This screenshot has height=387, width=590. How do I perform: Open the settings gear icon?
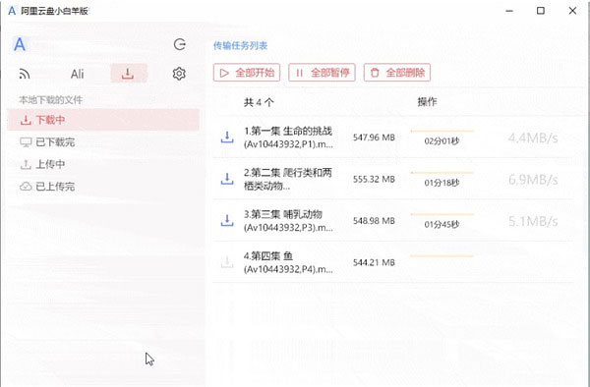coord(179,74)
